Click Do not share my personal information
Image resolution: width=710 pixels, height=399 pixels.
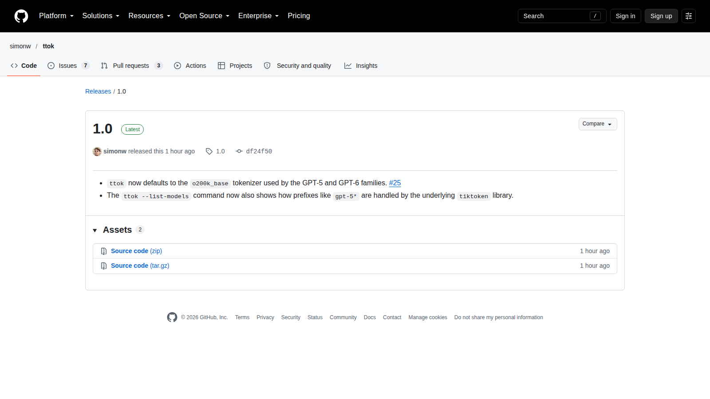[499, 318]
